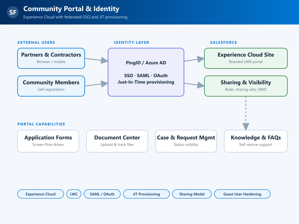Click the 'SSO · SAML · OAuth' line
Viewport: 299px width, 224px height.
point(146,76)
